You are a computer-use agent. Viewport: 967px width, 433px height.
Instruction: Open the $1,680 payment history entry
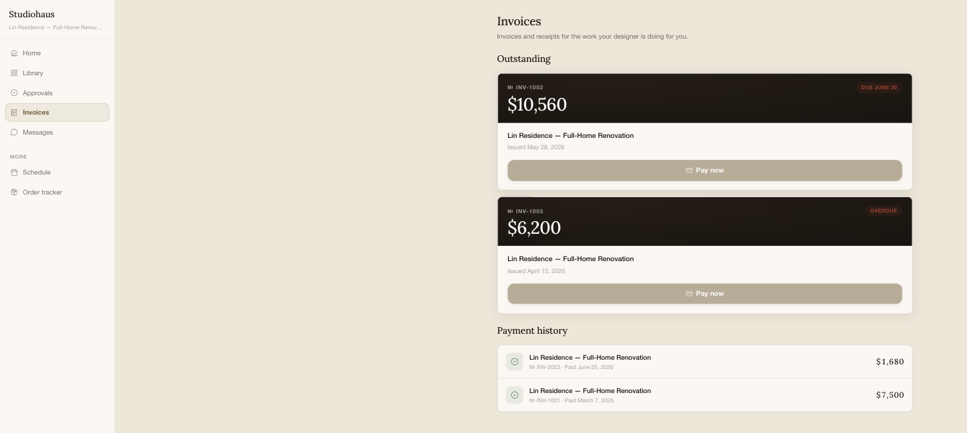tap(705, 362)
